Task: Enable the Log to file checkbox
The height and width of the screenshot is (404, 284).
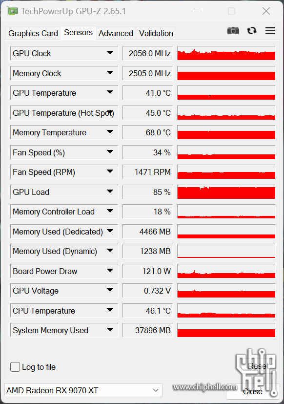Action: [15, 367]
